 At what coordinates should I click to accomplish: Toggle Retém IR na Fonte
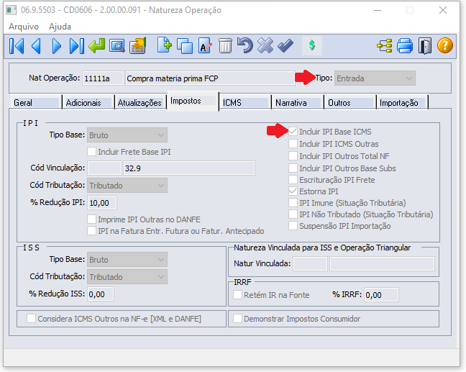click(237, 295)
